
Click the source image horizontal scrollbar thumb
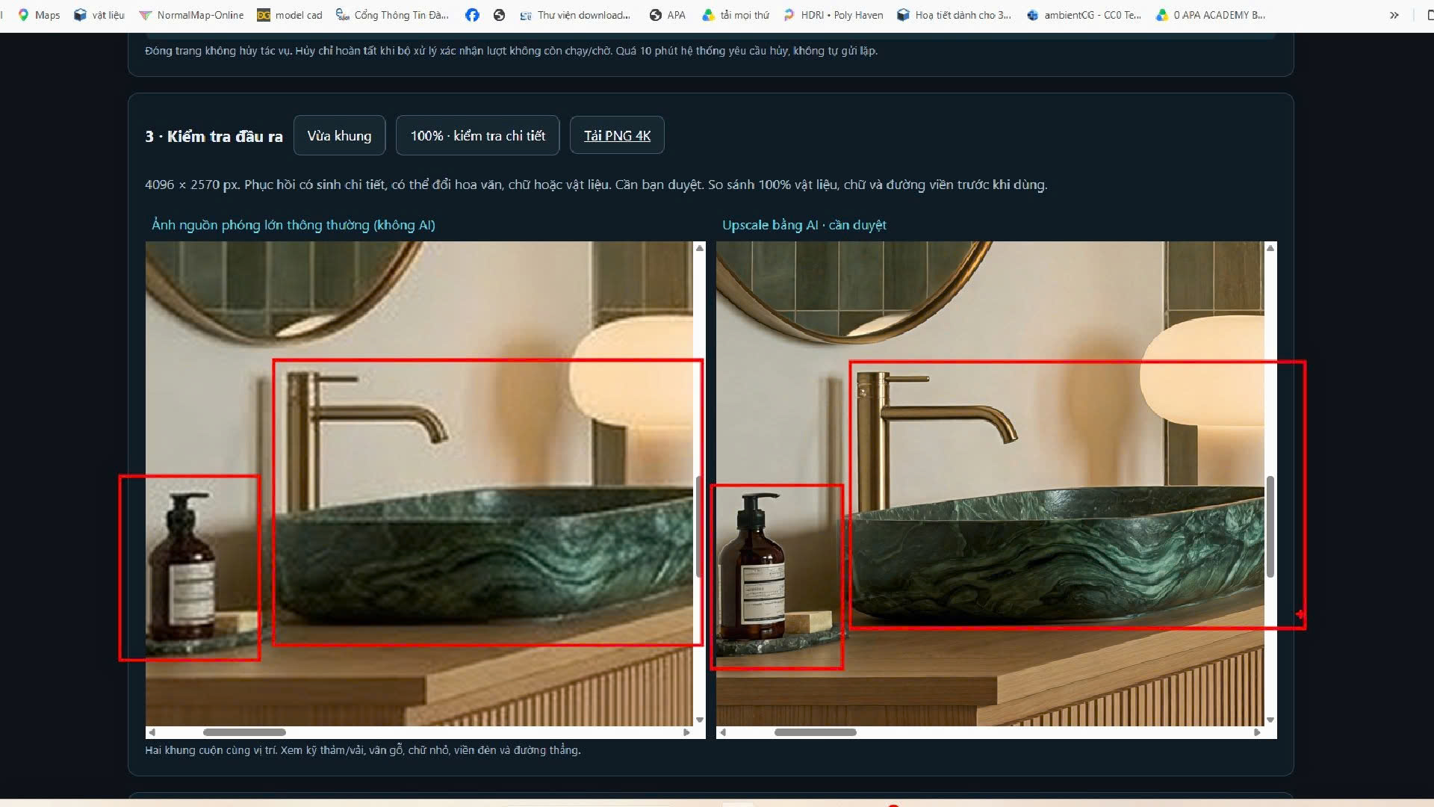[x=244, y=732]
